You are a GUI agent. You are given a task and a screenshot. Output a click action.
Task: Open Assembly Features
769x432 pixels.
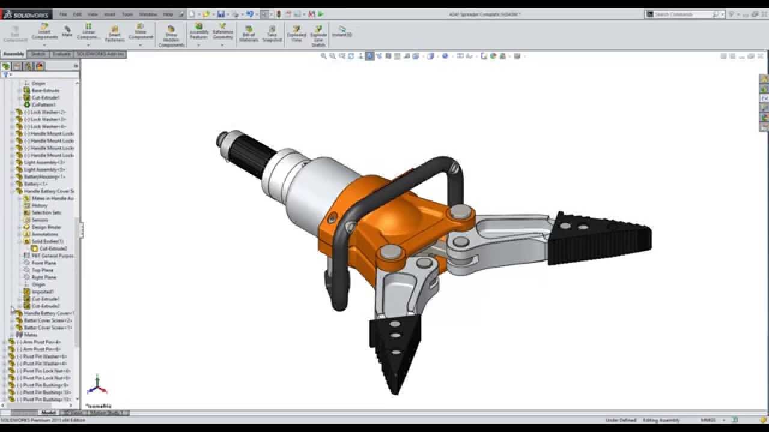coord(199,32)
